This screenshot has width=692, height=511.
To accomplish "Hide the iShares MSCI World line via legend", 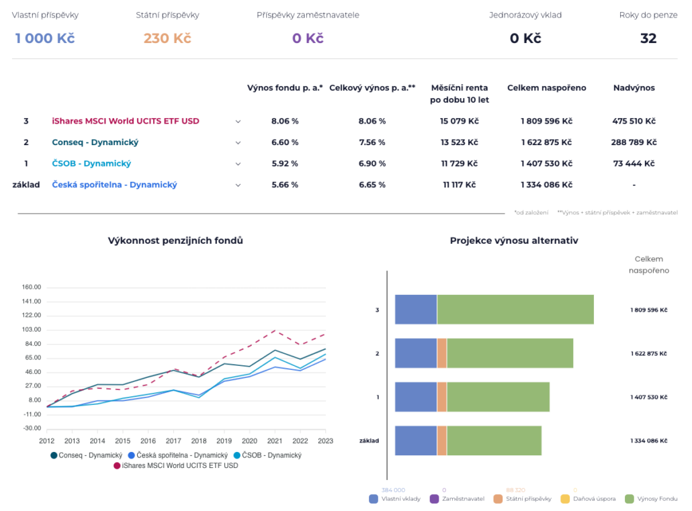I will pos(117,465).
